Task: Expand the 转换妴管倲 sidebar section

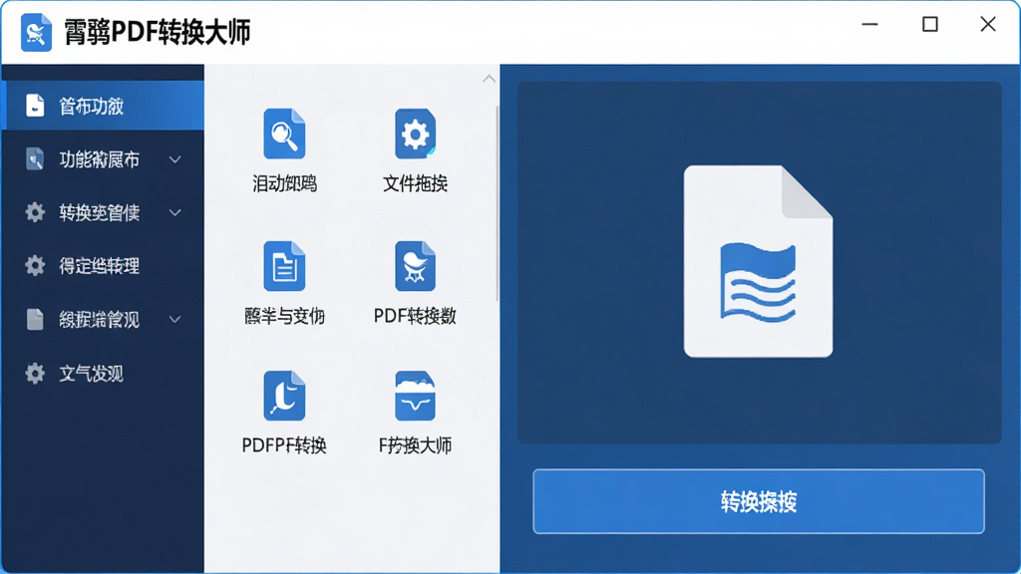Action: (175, 213)
